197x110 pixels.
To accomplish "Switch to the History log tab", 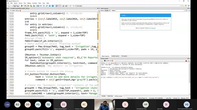I will tap(110, 96).
